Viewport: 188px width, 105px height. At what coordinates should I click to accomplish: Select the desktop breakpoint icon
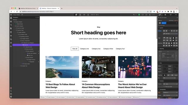point(76,15)
